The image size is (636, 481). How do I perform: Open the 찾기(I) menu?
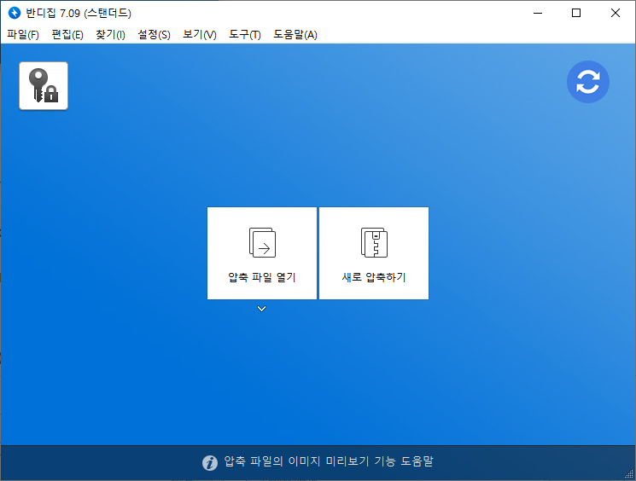(110, 35)
